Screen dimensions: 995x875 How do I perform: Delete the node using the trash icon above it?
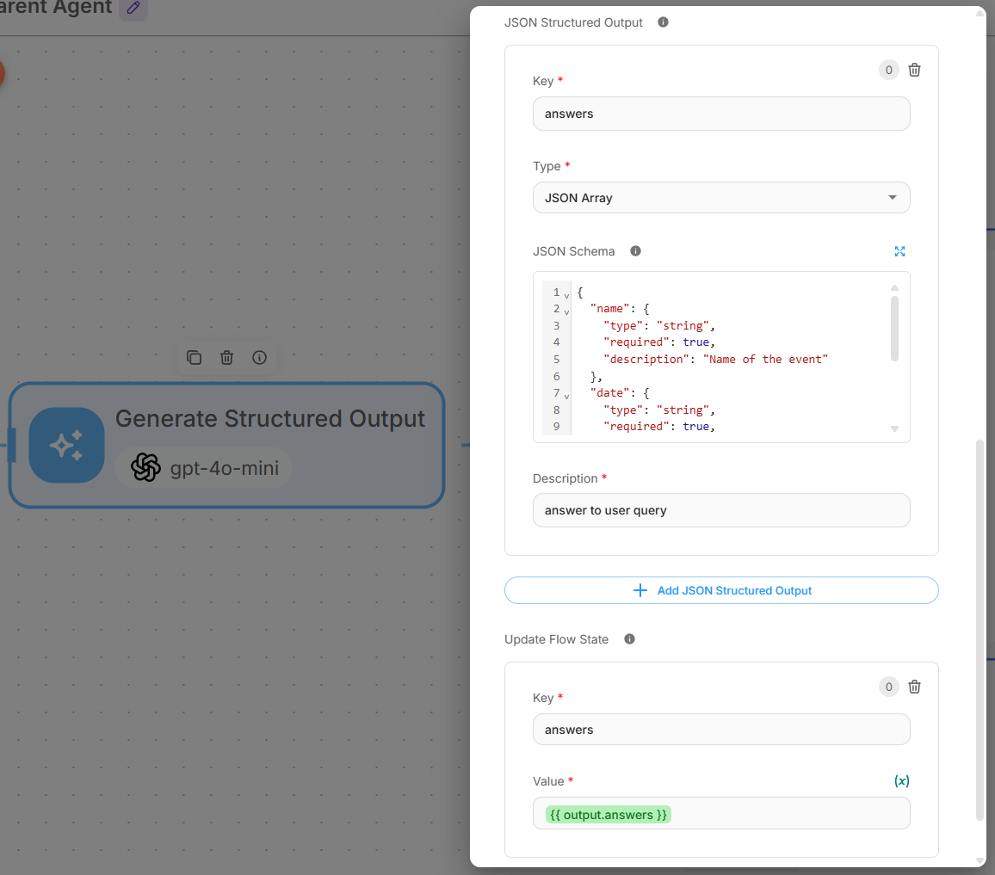[x=226, y=357]
